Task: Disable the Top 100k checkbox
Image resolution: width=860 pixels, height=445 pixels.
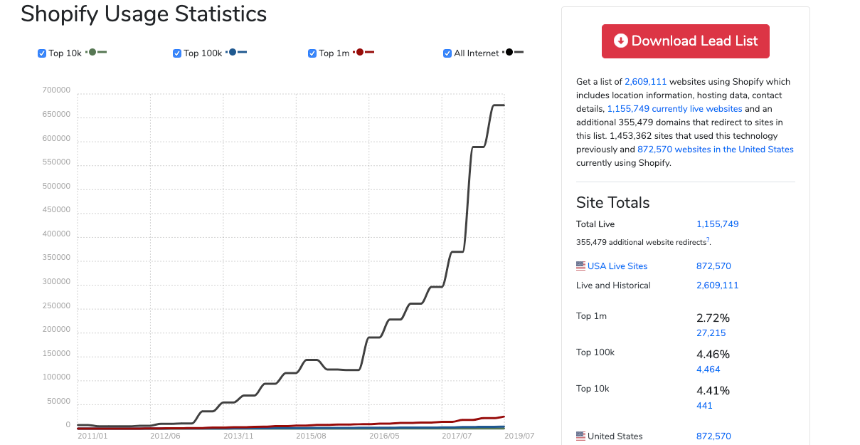Action: 176,53
